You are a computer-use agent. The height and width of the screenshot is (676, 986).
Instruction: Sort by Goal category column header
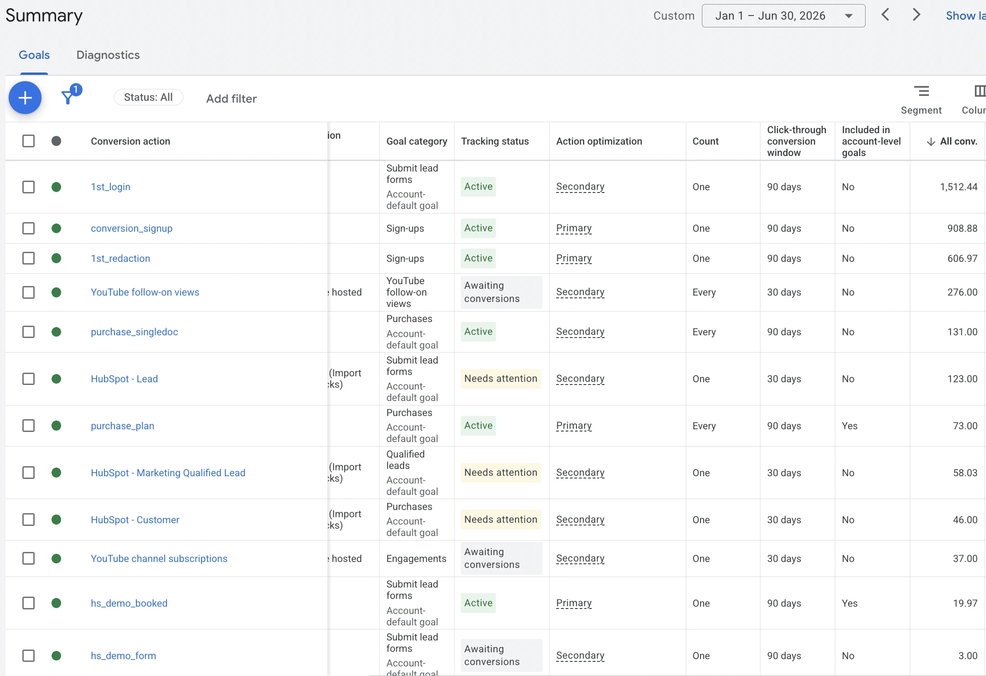[417, 141]
